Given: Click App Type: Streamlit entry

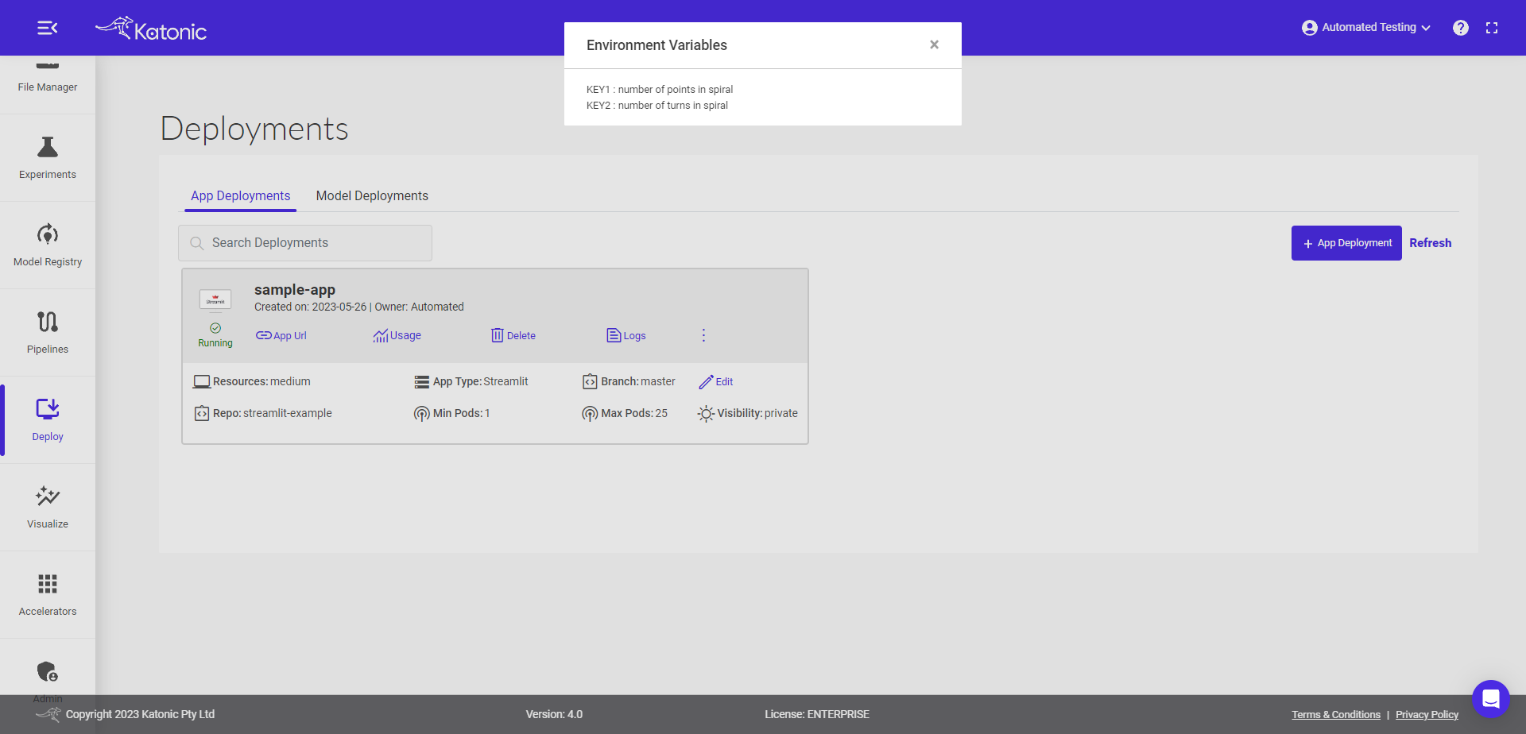Looking at the screenshot, I should [x=471, y=382].
